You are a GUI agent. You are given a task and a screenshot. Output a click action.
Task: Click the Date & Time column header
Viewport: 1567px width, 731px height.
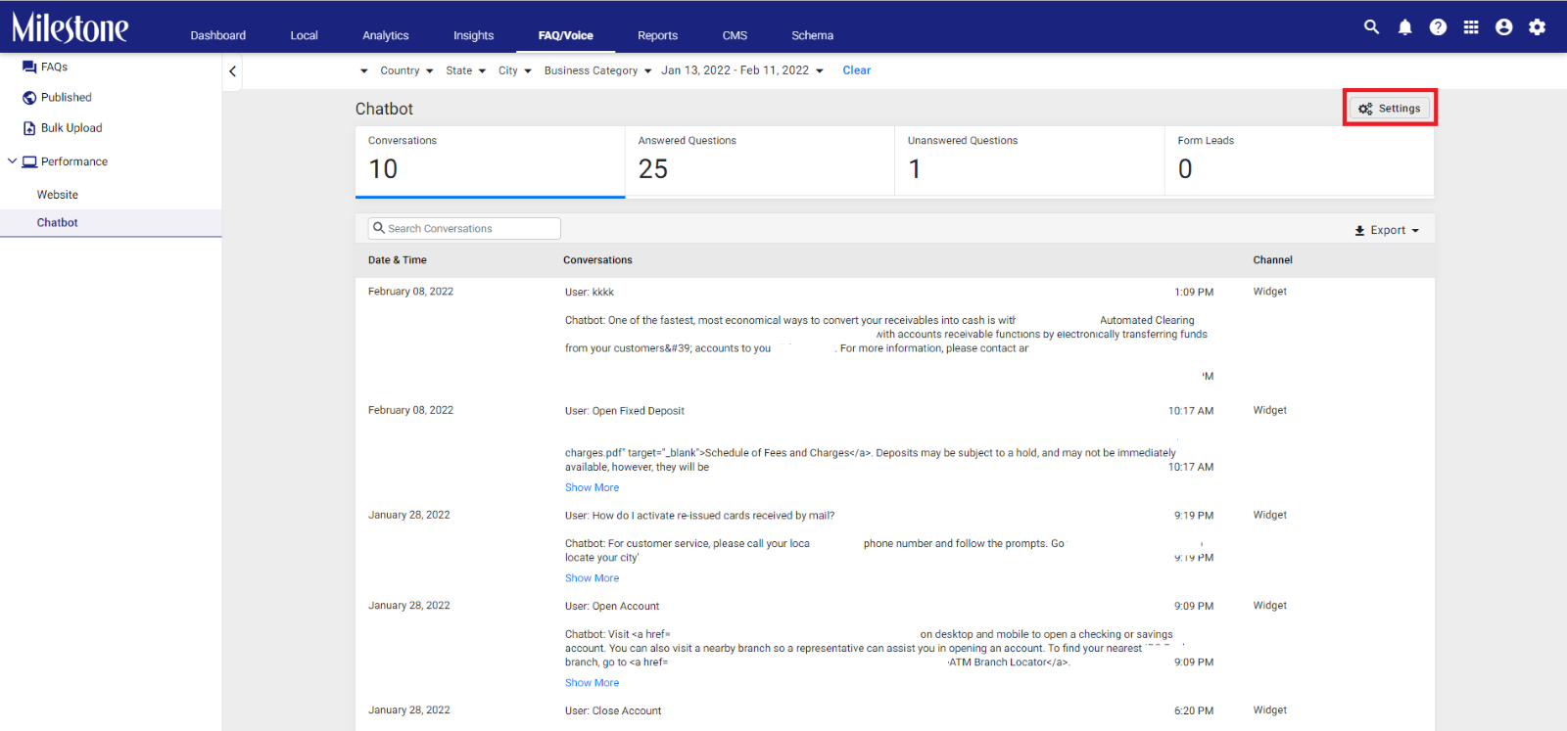[x=398, y=260]
